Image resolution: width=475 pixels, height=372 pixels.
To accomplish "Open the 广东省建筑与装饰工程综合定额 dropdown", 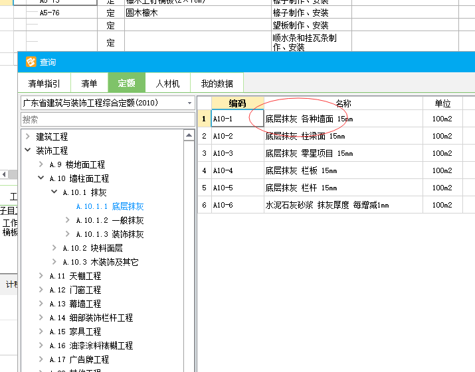I will click(x=108, y=103).
